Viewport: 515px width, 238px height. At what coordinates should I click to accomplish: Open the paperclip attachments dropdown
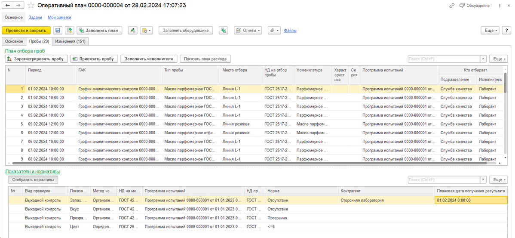pyautogui.click(x=274, y=30)
